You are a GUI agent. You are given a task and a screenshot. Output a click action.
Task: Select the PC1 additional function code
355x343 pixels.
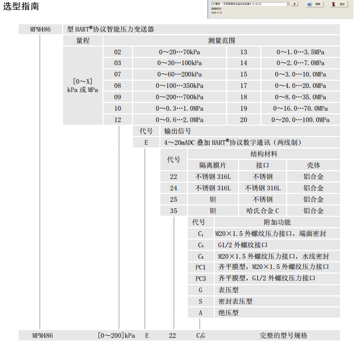tap(200, 267)
